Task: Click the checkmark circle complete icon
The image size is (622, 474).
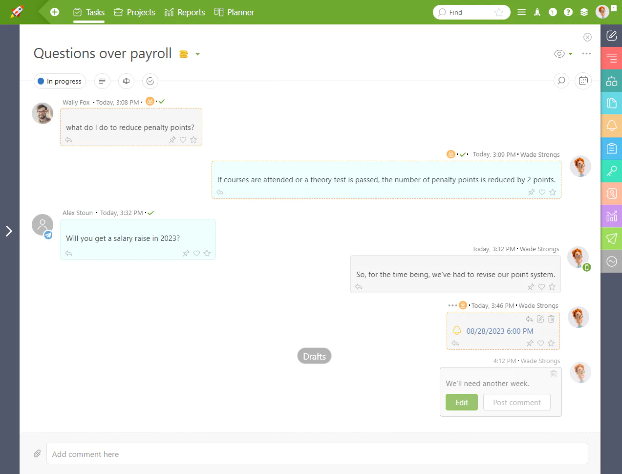Action: [x=150, y=81]
